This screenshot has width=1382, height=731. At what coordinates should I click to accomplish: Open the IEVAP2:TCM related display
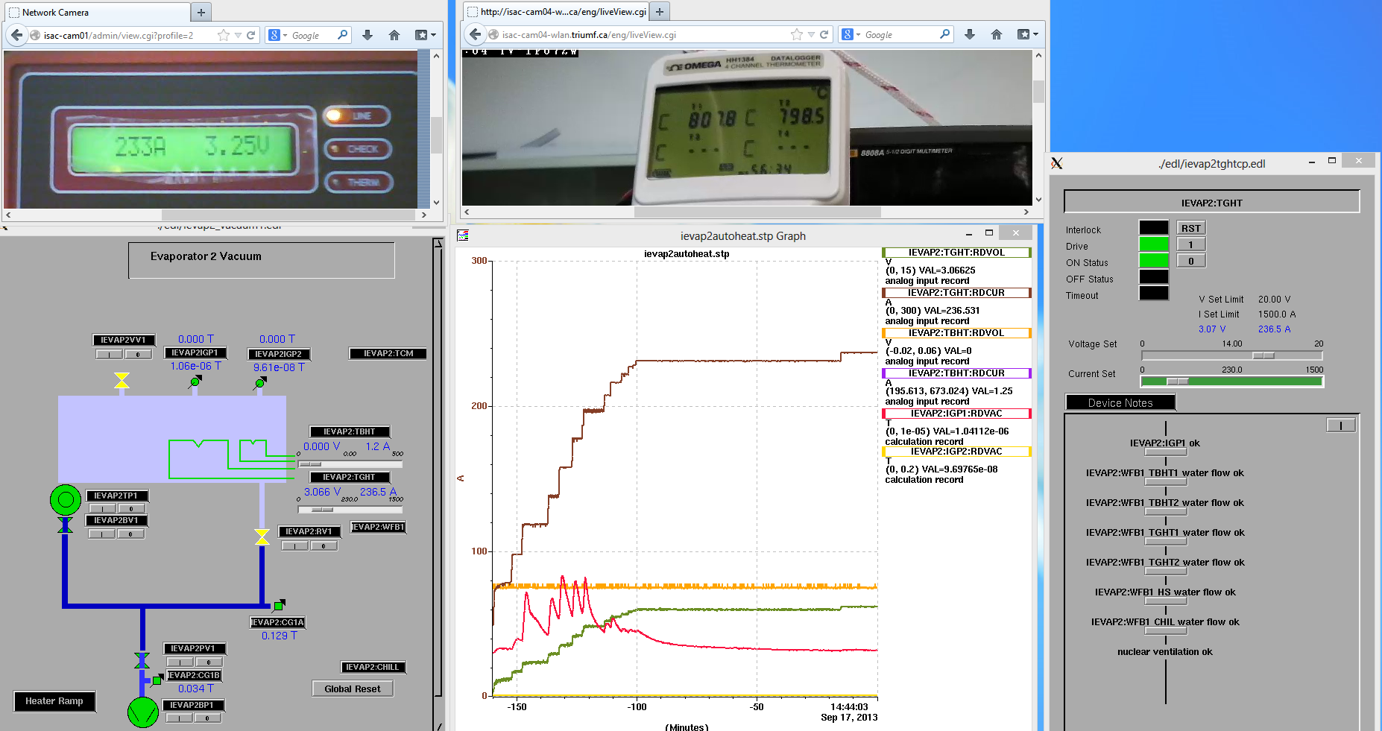tap(388, 353)
